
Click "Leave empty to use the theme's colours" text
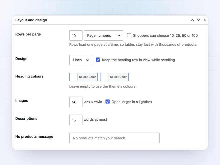[x=103, y=86]
